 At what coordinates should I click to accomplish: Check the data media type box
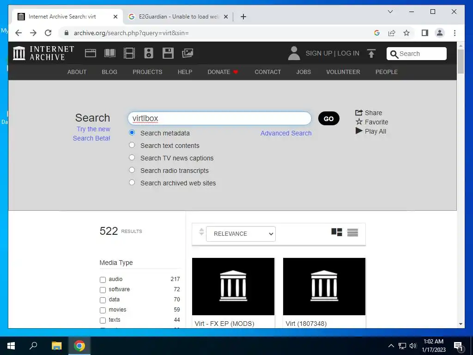tap(103, 300)
